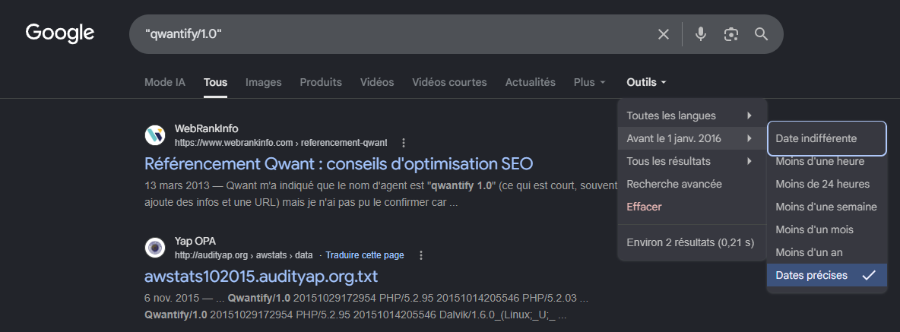This screenshot has height=332, width=900.
Task: Select the Tous tab
Action: tap(215, 82)
